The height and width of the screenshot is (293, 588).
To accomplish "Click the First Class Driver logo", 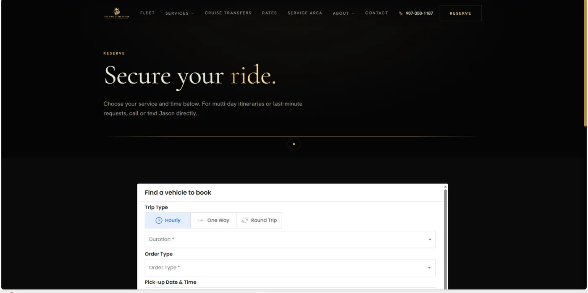I will click(116, 13).
